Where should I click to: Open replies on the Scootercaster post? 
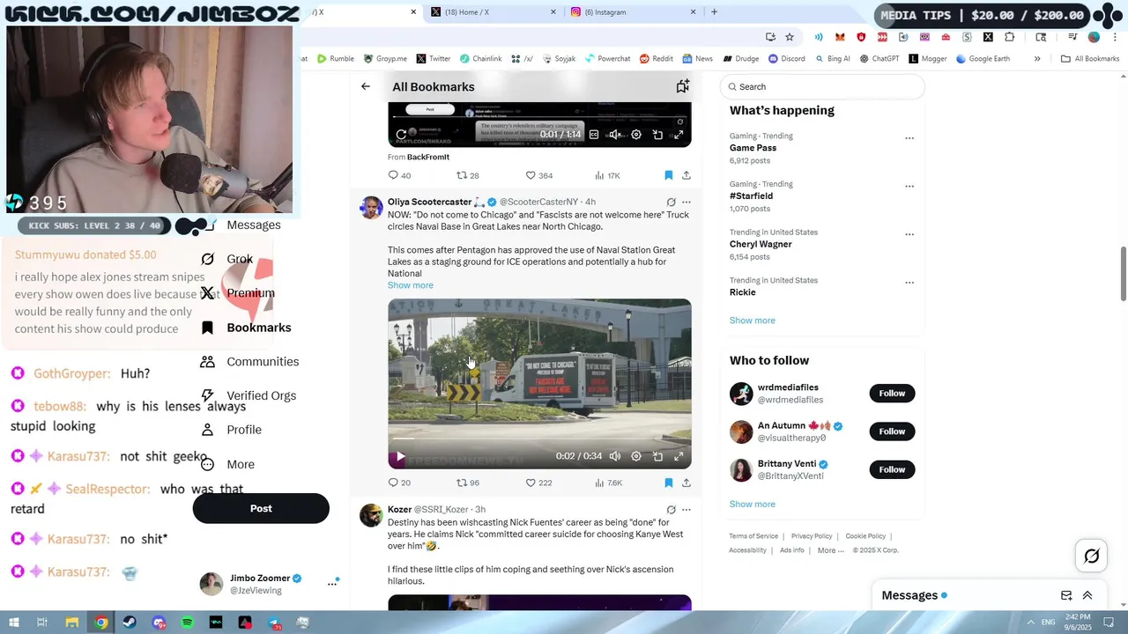pos(399,483)
